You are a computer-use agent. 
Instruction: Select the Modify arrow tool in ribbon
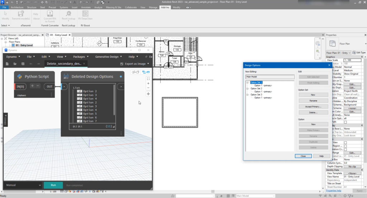[5, 15]
